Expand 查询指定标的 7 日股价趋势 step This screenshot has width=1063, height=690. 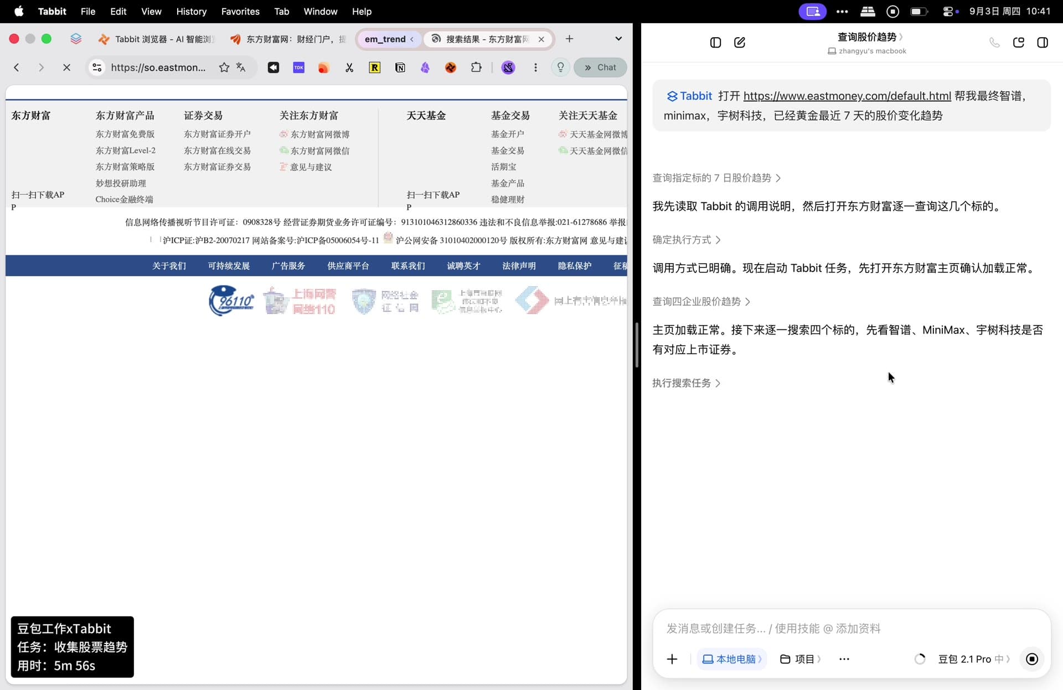716,178
